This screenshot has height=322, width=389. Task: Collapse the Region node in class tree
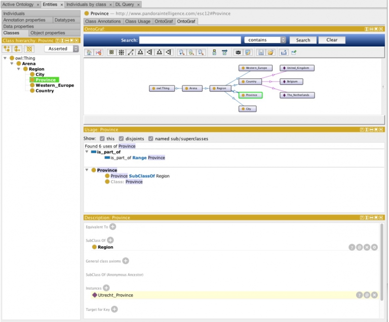pyautogui.click(x=19, y=69)
